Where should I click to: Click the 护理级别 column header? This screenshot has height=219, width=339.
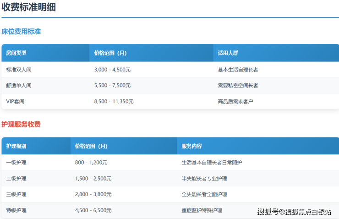[16, 146]
